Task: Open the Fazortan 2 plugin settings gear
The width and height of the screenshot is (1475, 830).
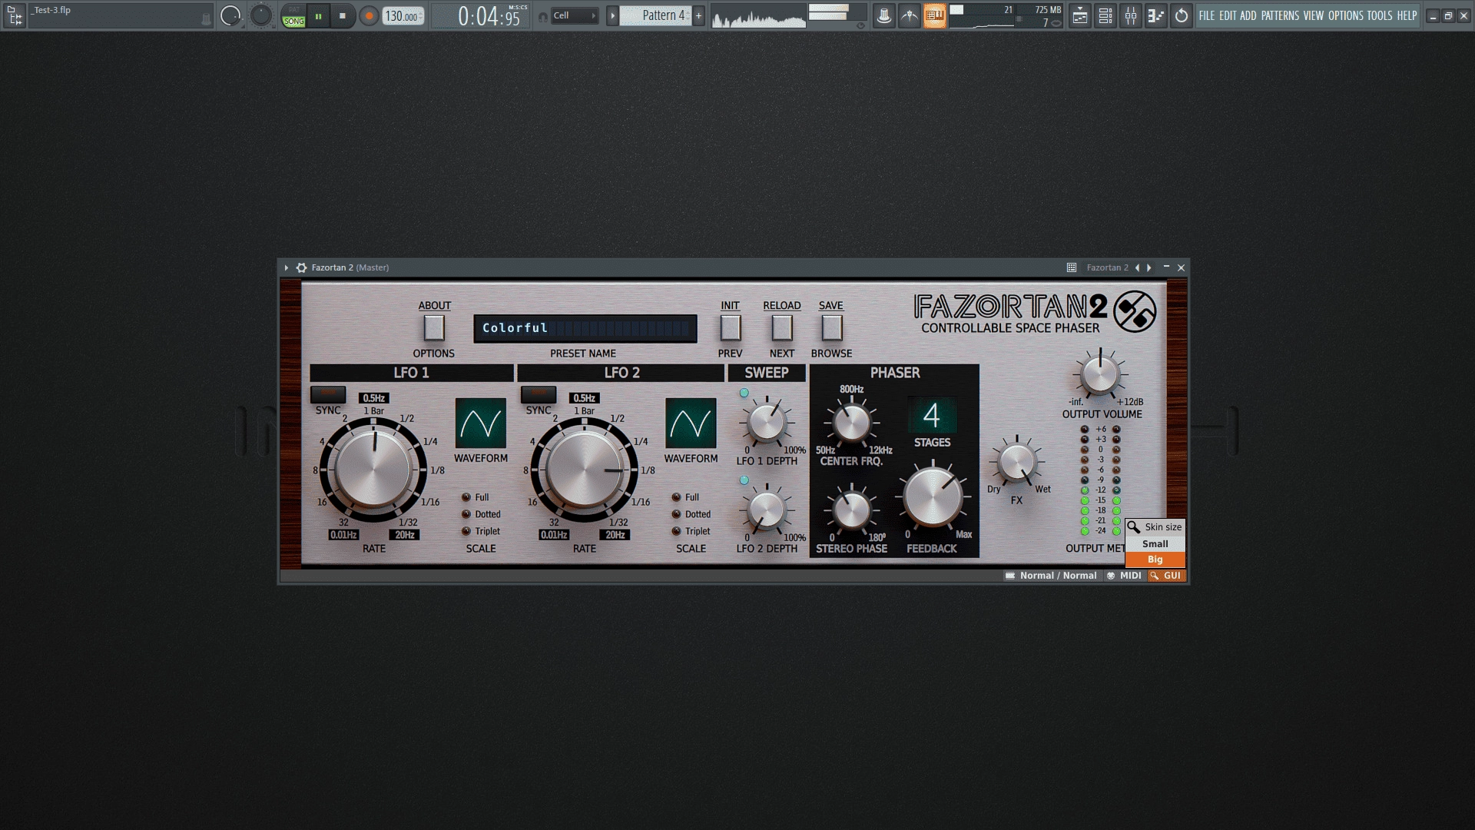Action: pyautogui.click(x=301, y=267)
